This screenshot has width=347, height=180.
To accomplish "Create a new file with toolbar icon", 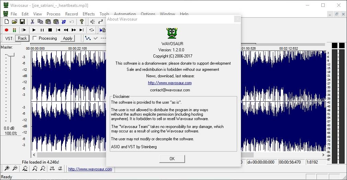I will tap(7, 22).
